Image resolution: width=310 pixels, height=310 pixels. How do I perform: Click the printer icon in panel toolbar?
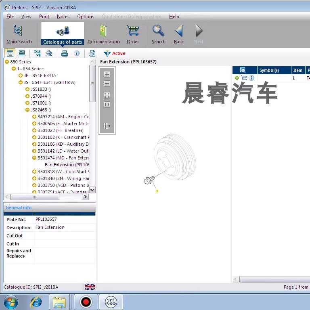[65, 53]
